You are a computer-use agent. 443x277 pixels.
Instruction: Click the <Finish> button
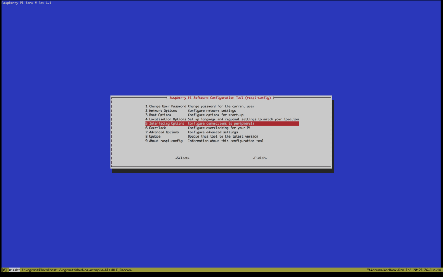pos(260,158)
